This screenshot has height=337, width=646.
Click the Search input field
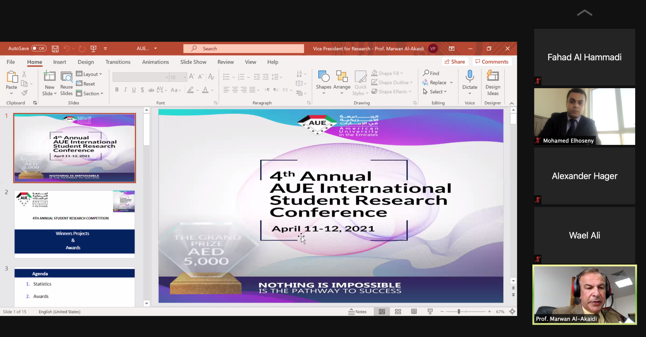pos(244,49)
